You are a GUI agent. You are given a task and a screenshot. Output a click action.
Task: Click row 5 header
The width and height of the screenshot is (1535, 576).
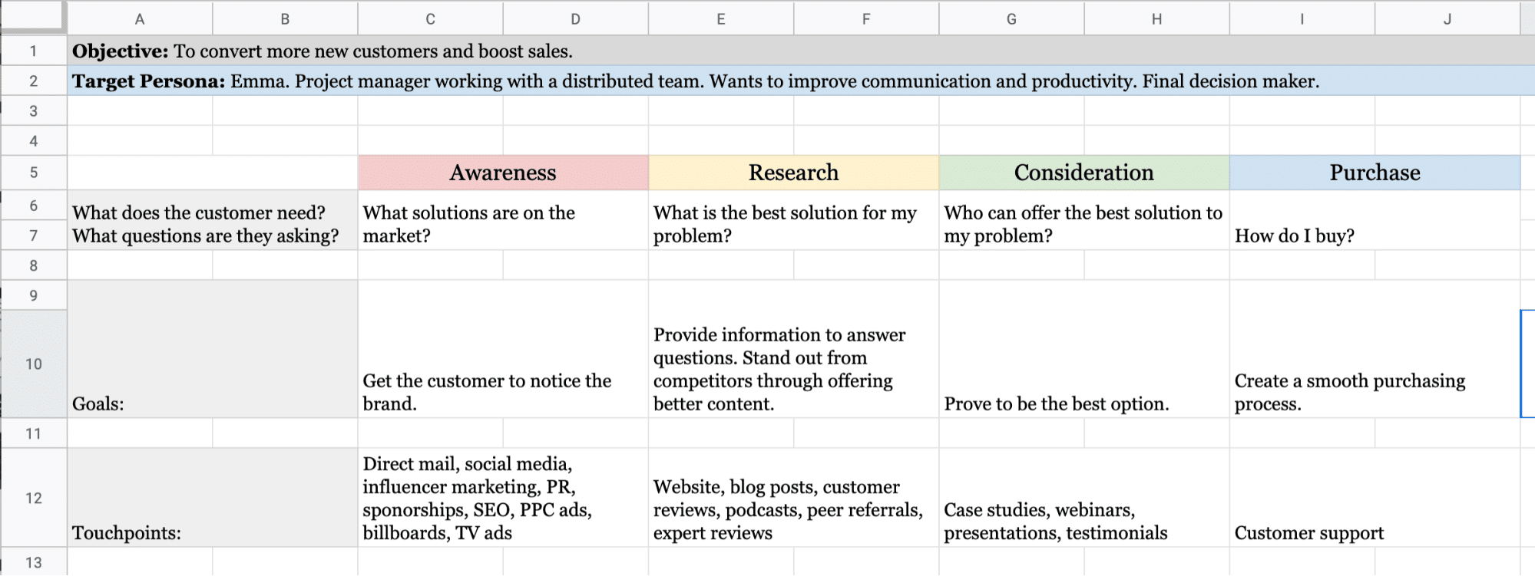(33, 173)
